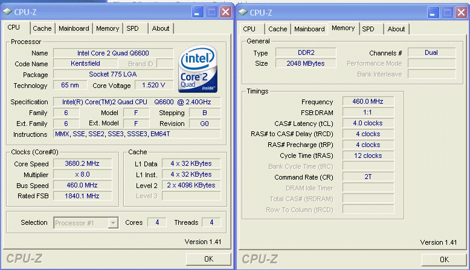Viewport: 470px width, 270px height.
Task: Click the FSB:DRAM ratio value 1:1
Action: click(x=368, y=112)
